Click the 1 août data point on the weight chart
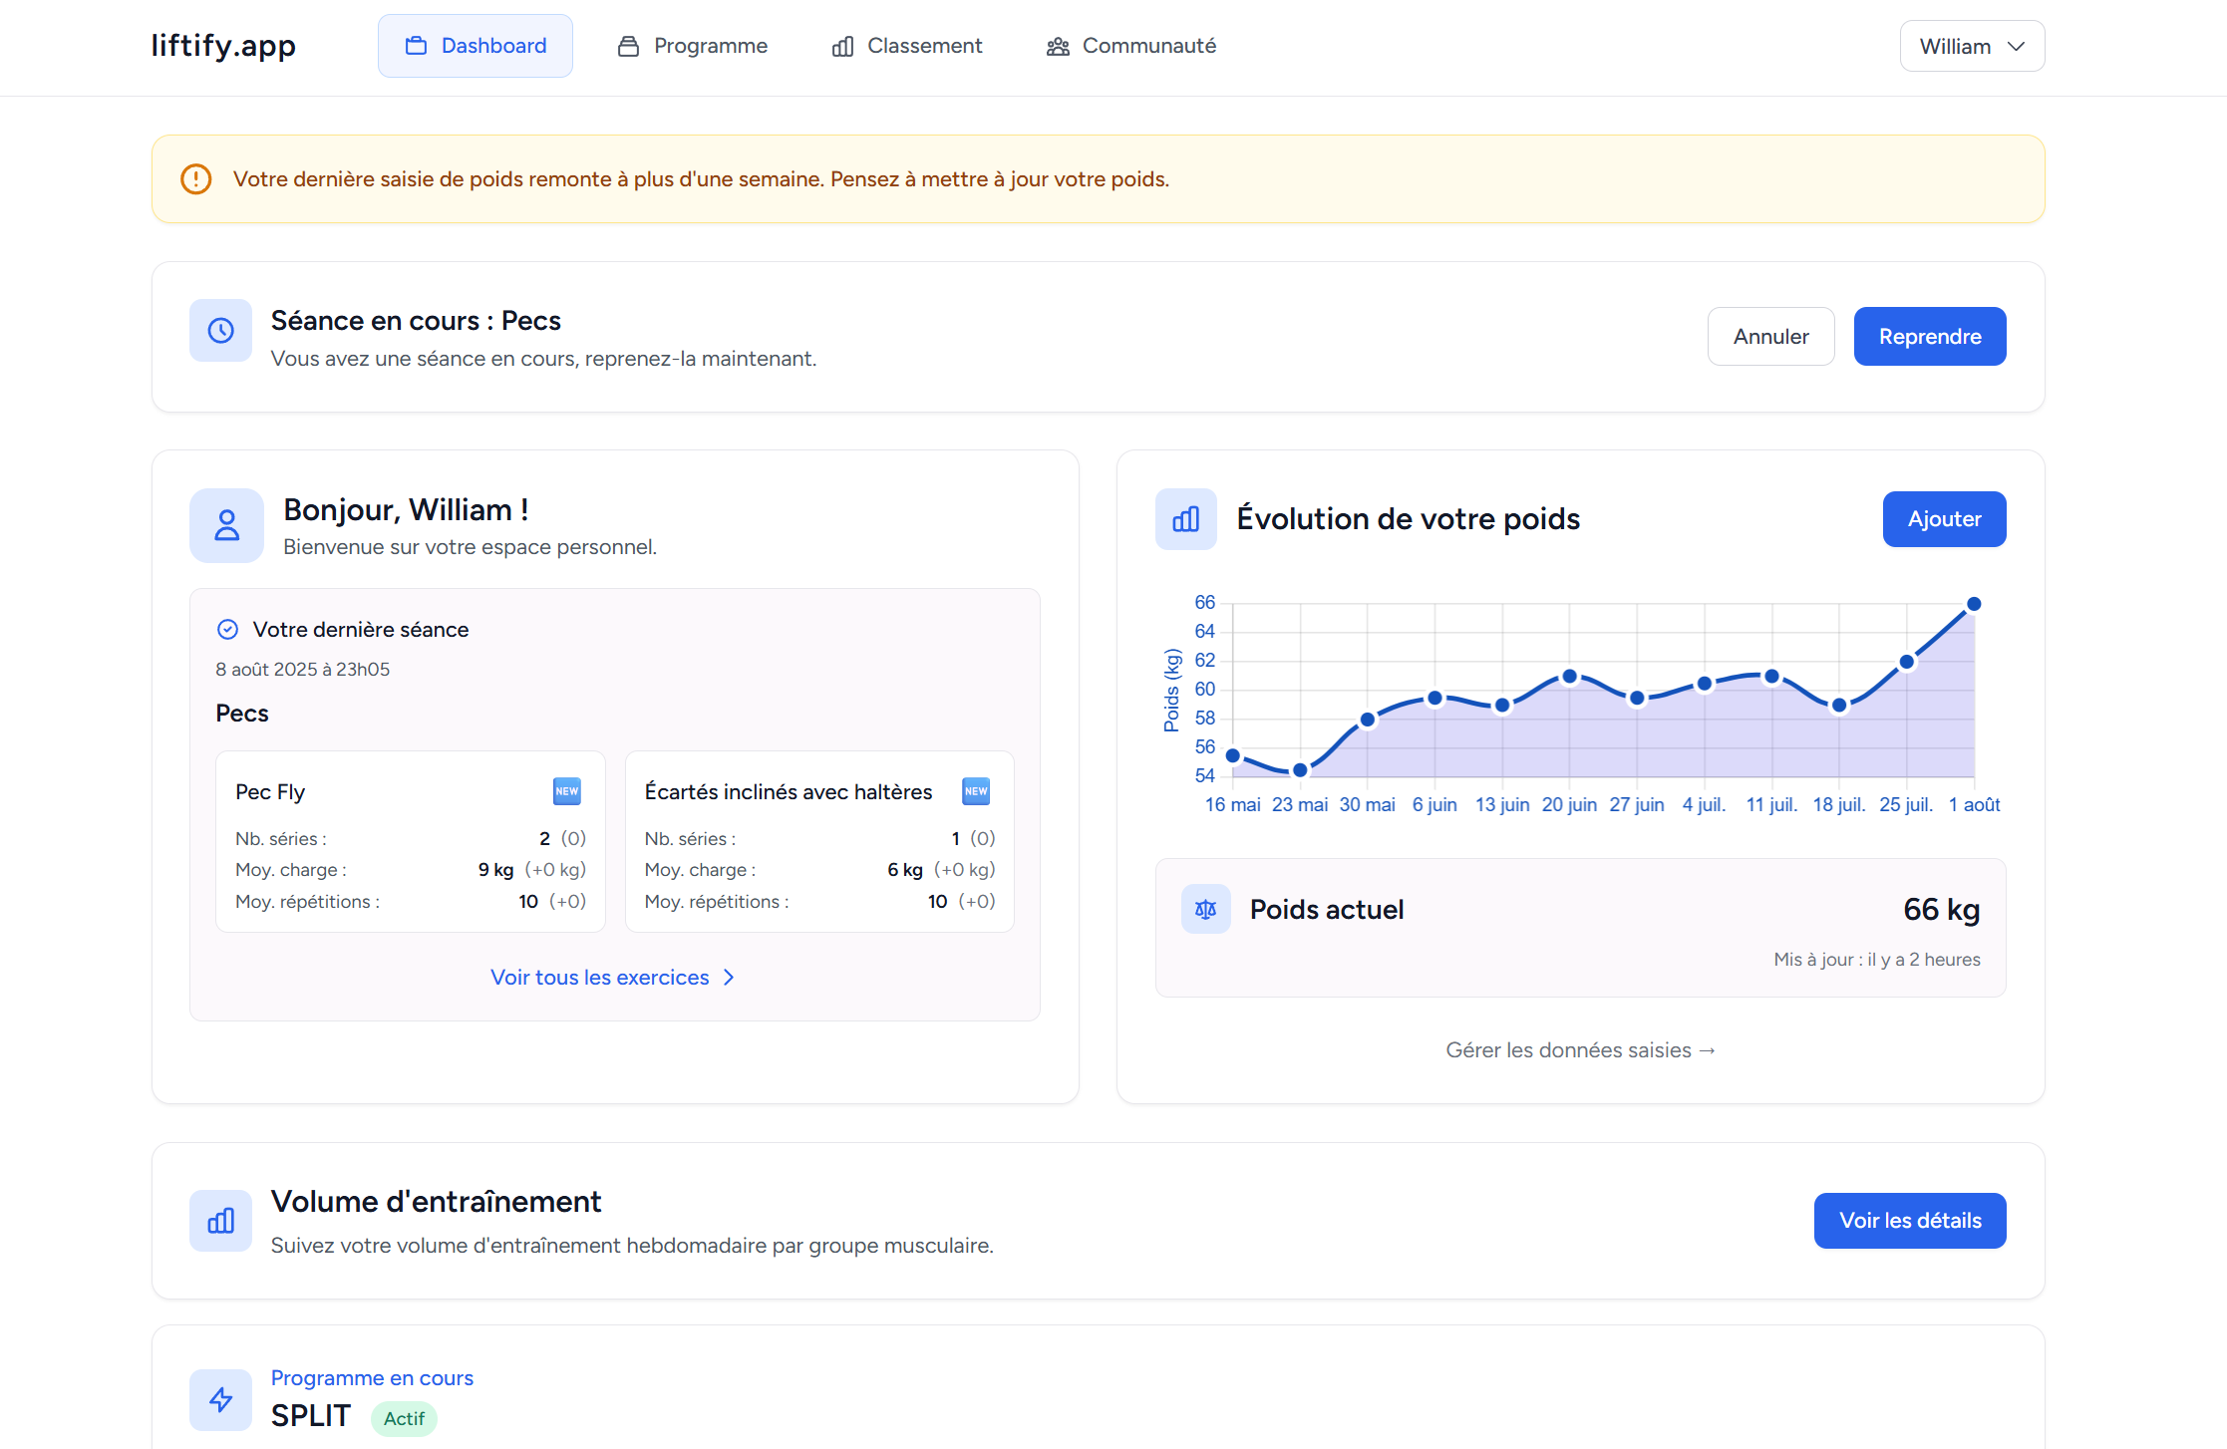Image resolution: width=2227 pixels, height=1449 pixels. click(x=1973, y=602)
